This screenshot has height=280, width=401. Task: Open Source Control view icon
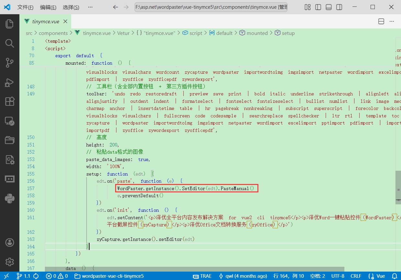tap(10, 63)
